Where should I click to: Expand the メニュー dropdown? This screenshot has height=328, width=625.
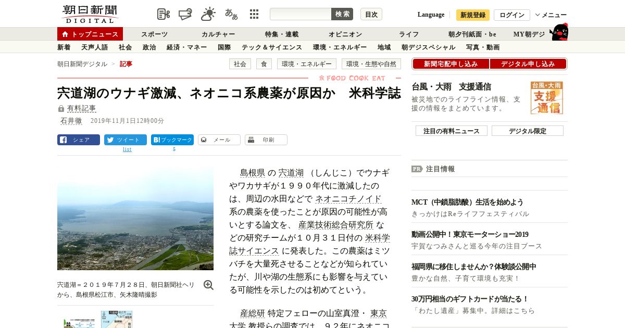(551, 15)
